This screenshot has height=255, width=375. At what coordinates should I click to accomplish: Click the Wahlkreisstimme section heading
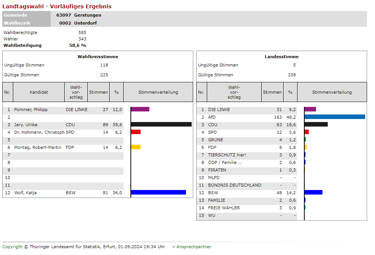pyautogui.click(x=98, y=57)
